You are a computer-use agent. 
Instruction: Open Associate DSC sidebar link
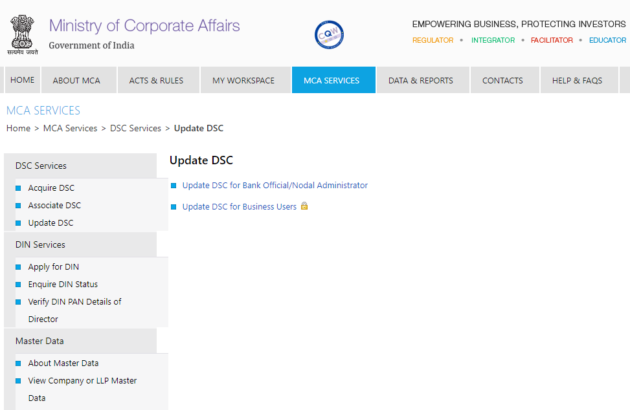[x=54, y=206]
